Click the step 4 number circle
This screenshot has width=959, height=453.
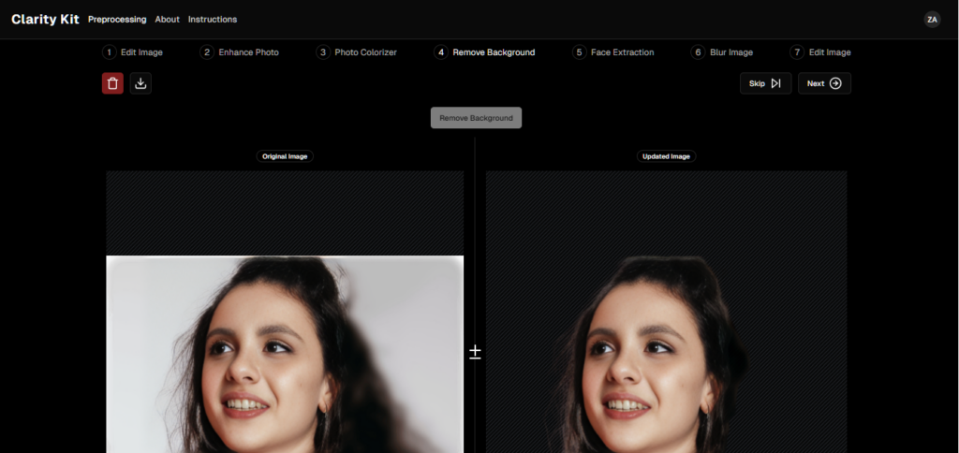[x=441, y=52]
